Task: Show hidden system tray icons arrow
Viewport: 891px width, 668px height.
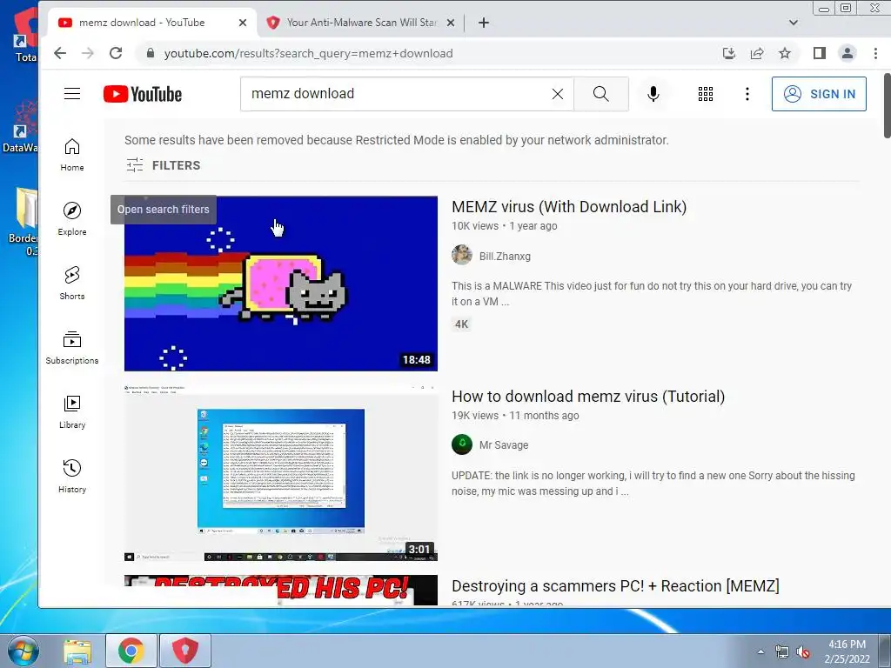Action: tap(760, 651)
